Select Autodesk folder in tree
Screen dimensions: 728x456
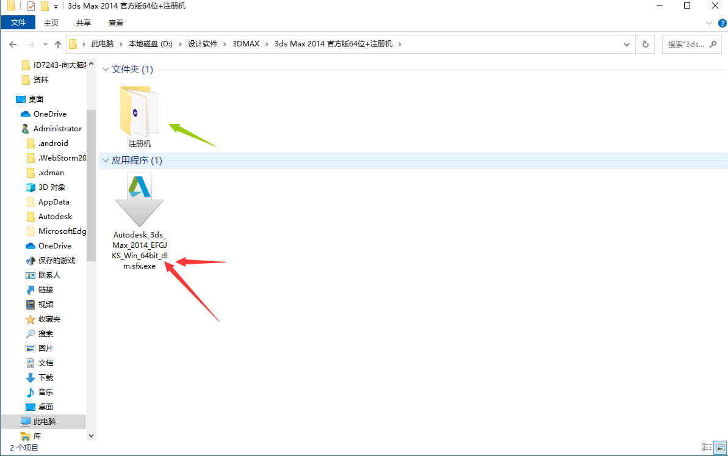(x=49, y=216)
